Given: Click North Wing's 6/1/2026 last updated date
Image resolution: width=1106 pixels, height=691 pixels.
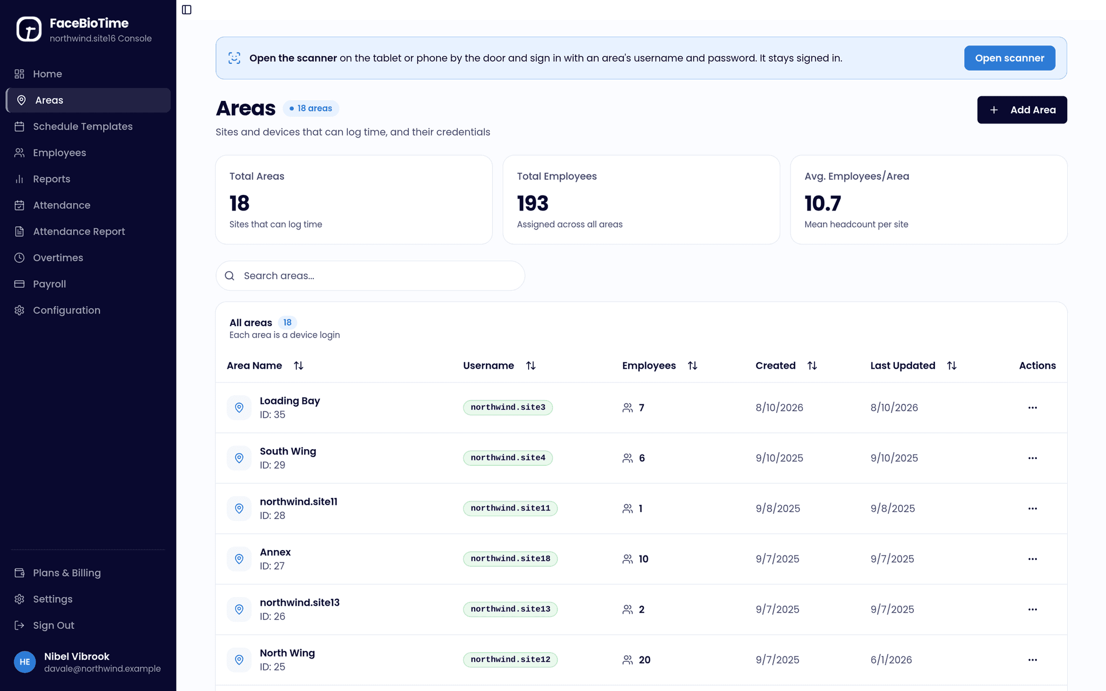Looking at the screenshot, I should (891, 660).
